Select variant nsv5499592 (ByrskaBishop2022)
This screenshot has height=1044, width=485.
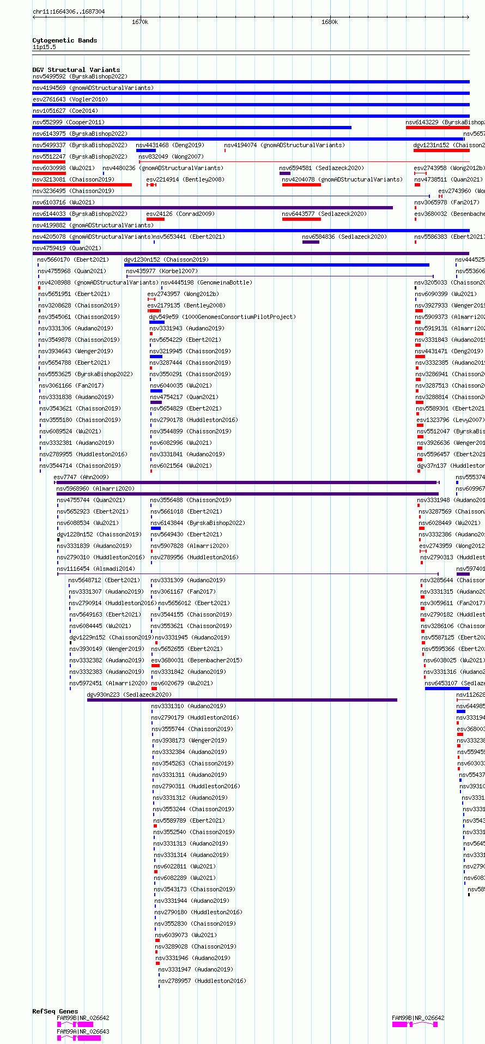[x=80, y=76]
